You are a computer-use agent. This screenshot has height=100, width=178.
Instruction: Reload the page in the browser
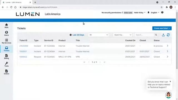pyautogui.click(x=11, y=7)
